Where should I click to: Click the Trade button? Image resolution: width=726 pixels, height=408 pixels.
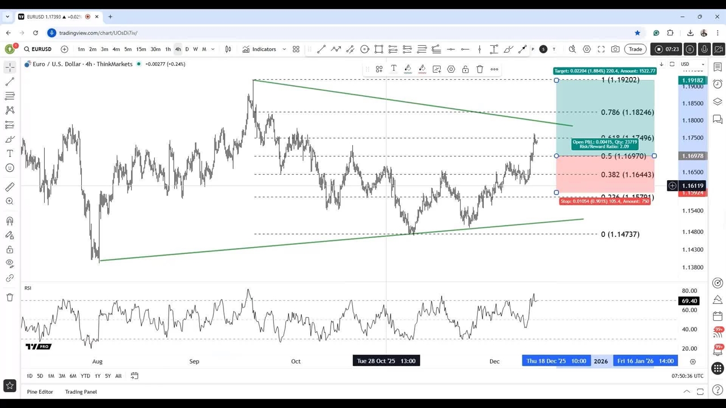tap(635, 49)
